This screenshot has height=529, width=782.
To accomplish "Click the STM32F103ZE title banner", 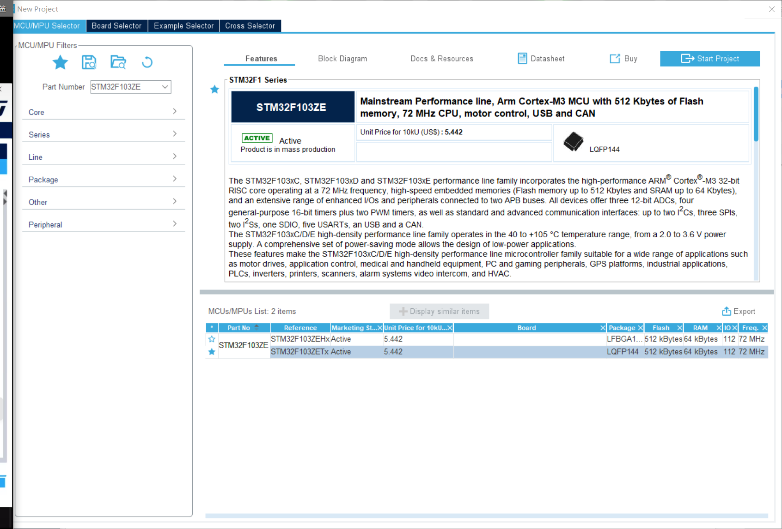I will 293,107.
